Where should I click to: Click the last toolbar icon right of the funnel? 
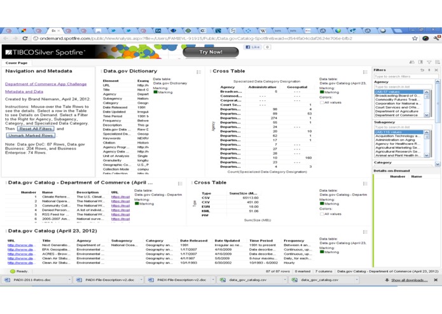(x=437, y=62)
